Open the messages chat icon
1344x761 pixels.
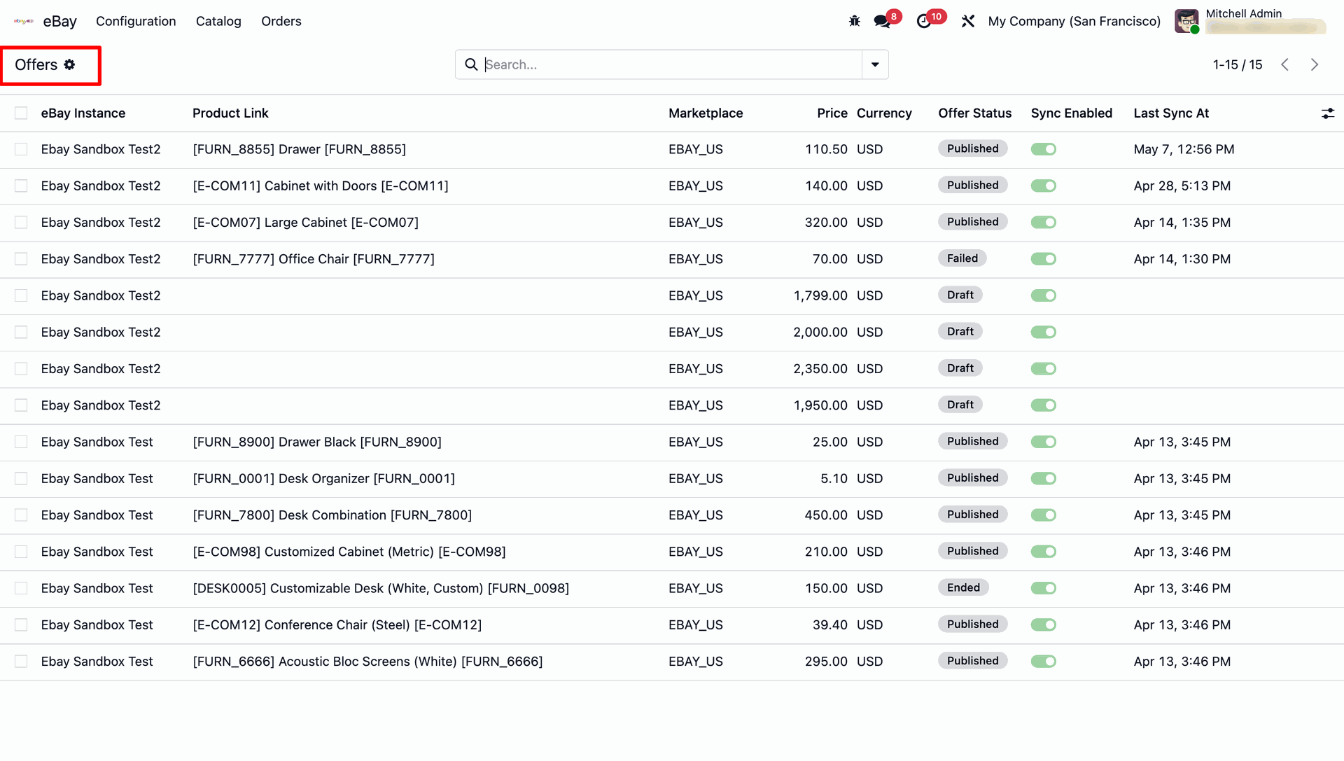(882, 21)
